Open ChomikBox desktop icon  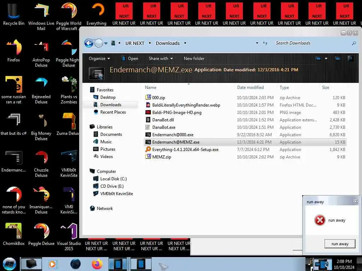coord(13,234)
